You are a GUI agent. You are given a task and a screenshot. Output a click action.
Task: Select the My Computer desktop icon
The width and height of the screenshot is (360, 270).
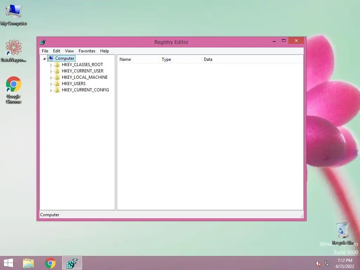click(x=14, y=15)
